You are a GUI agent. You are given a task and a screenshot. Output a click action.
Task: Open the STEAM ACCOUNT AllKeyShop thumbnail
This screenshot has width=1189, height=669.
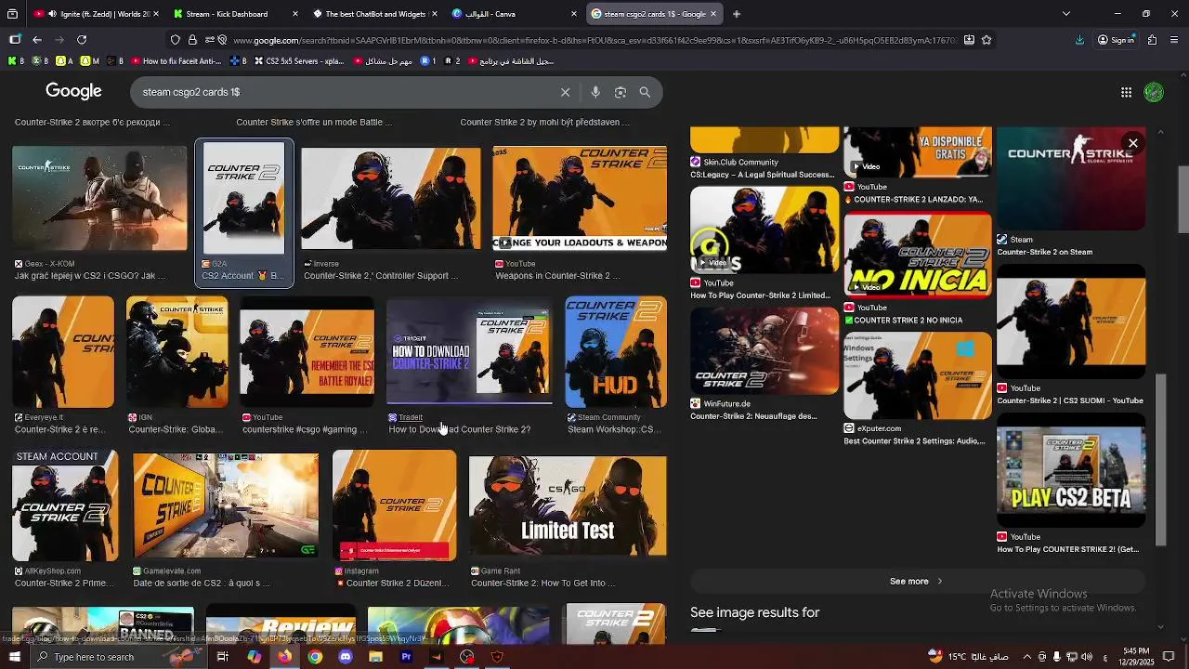(65, 505)
